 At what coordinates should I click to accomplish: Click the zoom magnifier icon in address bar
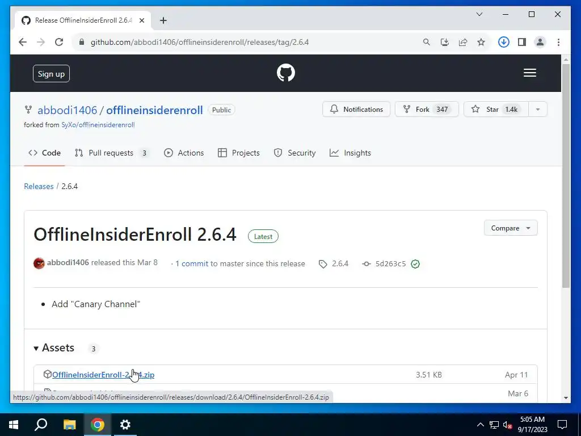(427, 42)
